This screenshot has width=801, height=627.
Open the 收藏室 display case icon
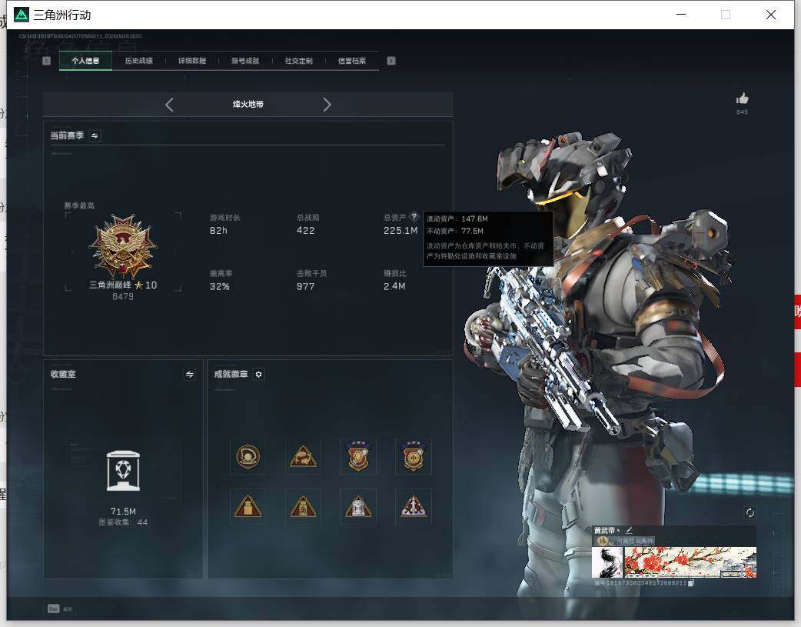point(123,471)
